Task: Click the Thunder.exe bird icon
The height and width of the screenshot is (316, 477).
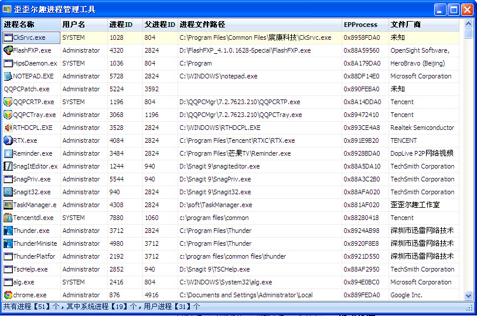Action: 8,231
